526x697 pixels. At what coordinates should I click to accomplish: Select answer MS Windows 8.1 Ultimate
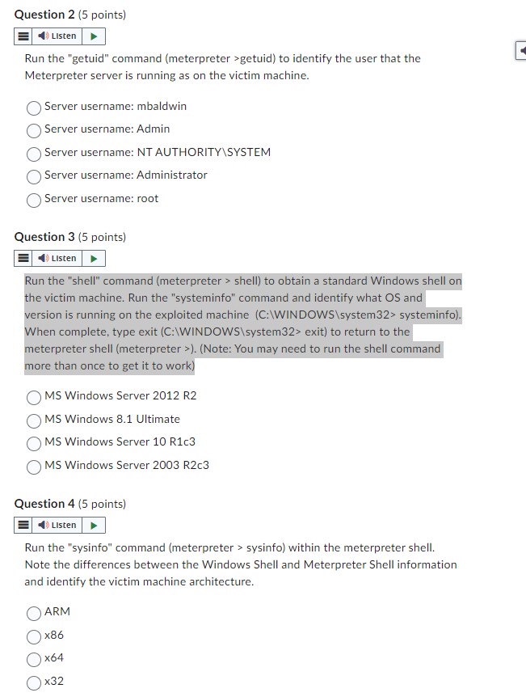pos(34,420)
